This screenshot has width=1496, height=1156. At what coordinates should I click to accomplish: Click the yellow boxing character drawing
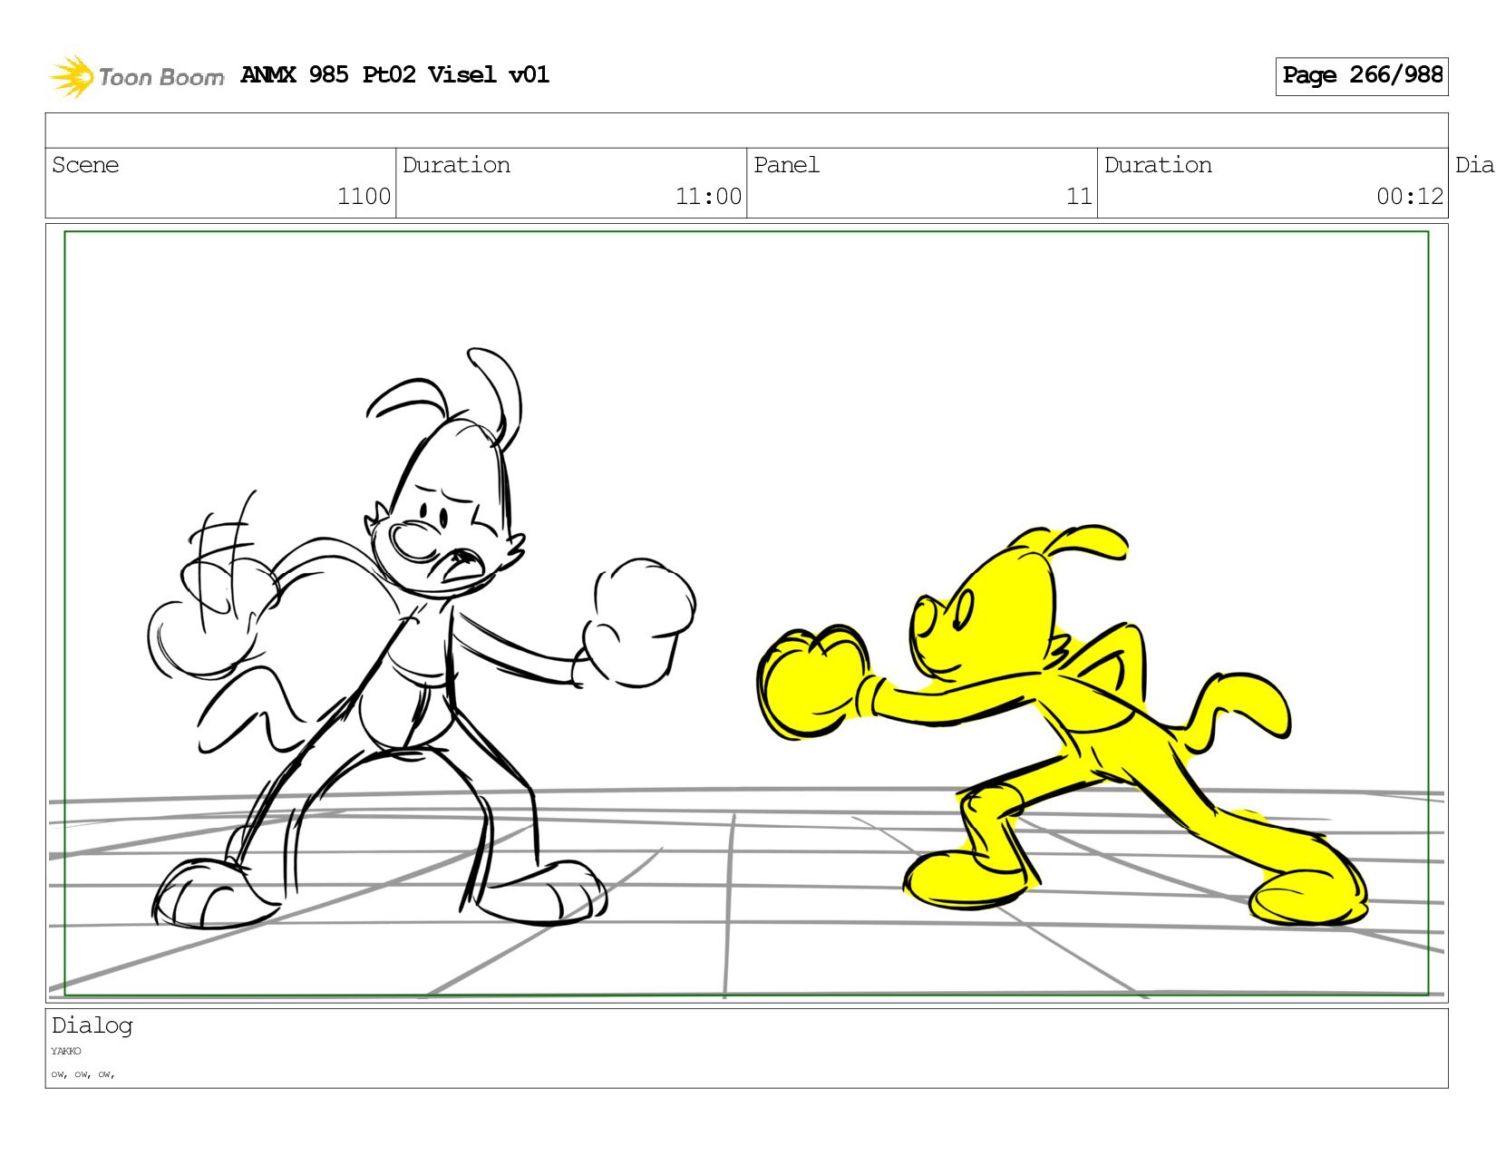coord(1061,725)
